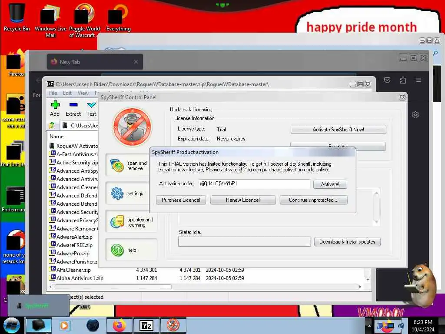This screenshot has width=445, height=334.
Task: Open Recycle Bin desktop icon
Action: [x=17, y=17]
